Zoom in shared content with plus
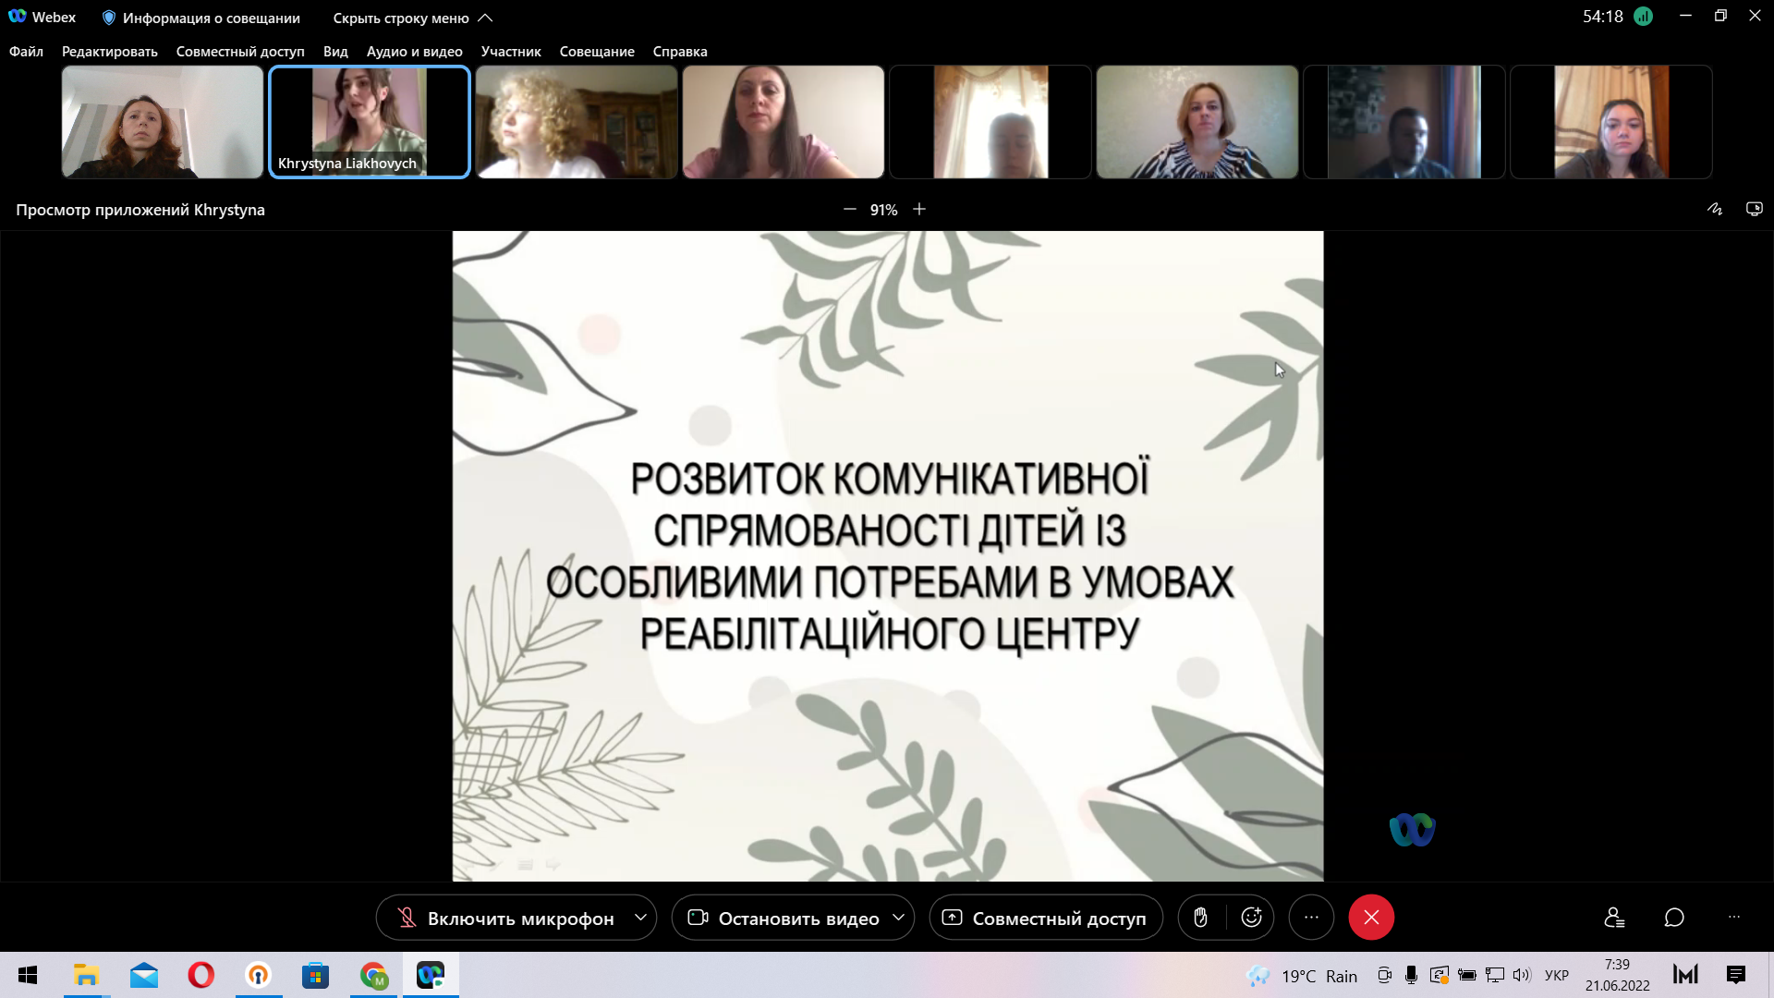1774x998 pixels. 919,210
